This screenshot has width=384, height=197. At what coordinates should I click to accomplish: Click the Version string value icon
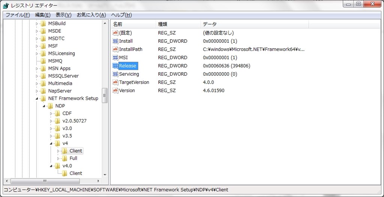tap(115, 91)
